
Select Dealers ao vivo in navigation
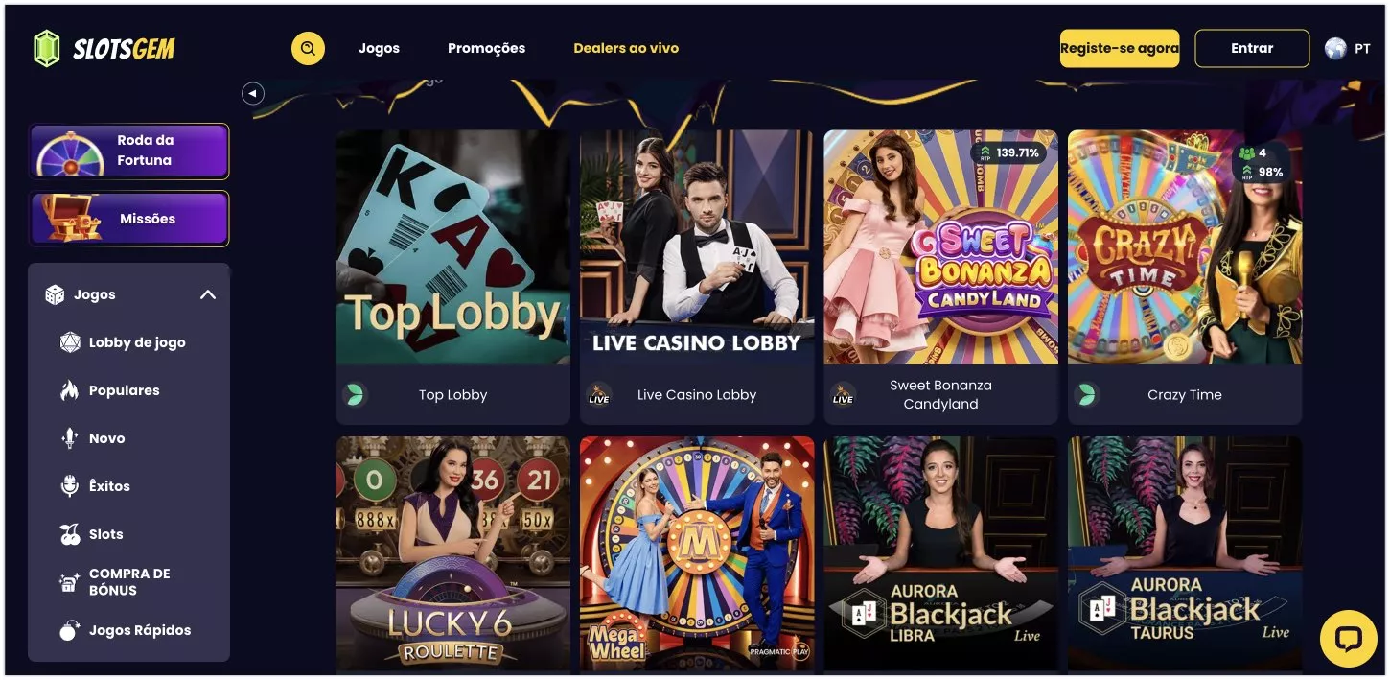click(x=626, y=48)
